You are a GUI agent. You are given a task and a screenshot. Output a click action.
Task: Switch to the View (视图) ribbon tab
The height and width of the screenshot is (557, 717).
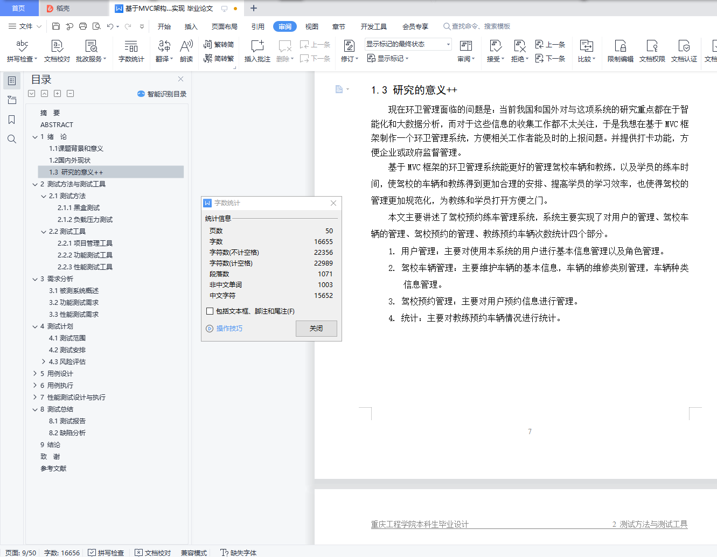(x=312, y=26)
